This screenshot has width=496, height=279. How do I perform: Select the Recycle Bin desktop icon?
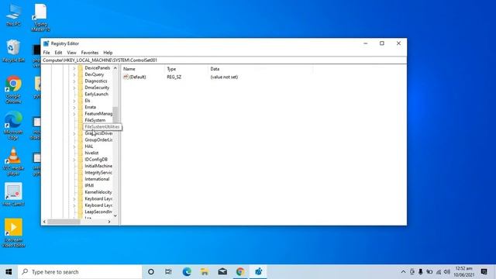tap(13, 50)
